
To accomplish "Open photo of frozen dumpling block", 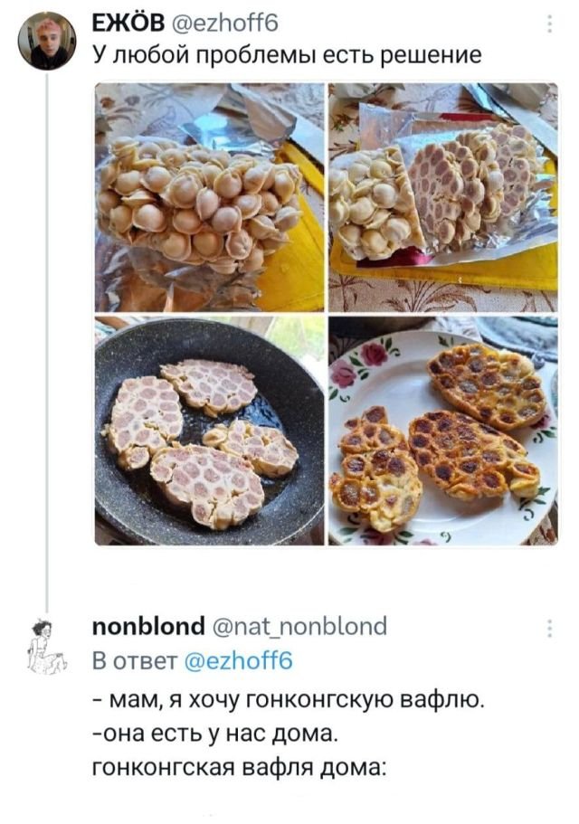I will coord(209,196).
